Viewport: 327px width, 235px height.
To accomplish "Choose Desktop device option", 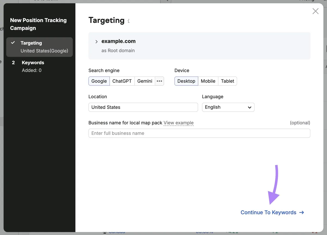I will coord(186,81).
